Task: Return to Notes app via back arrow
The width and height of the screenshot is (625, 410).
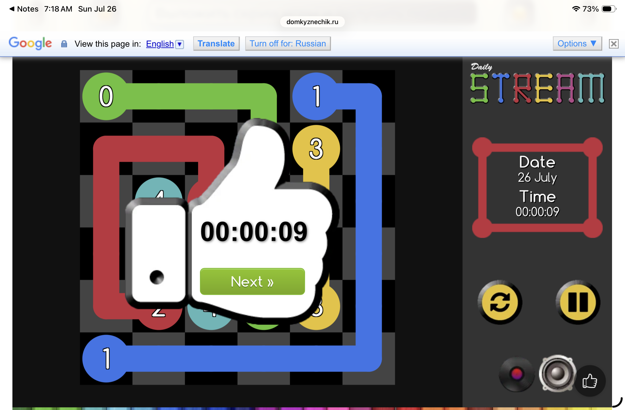Action: click(x=24, y=9)
